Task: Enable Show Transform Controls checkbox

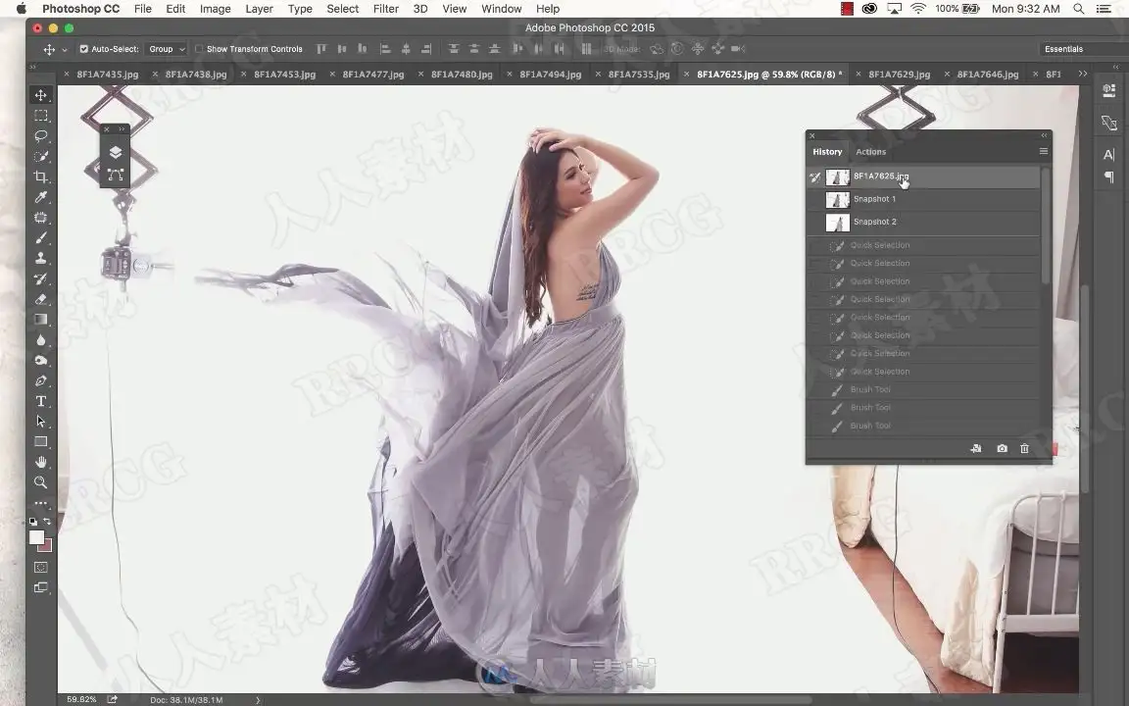Action: click(x=199, y=49)
